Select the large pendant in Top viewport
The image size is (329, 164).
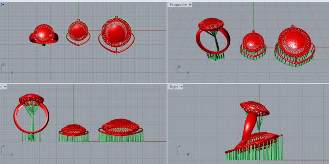(x=117, y=34)
